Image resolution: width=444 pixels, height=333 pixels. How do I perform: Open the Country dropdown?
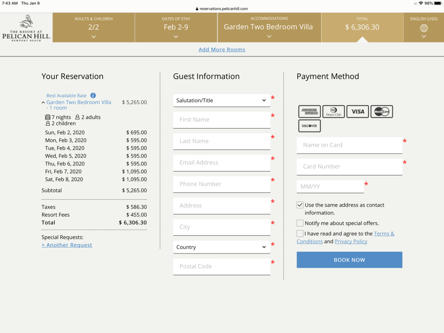(x=221, y=247)
